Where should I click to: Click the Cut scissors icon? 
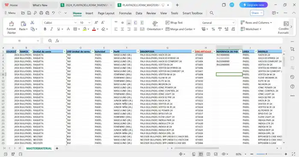(x=32, y=23)
